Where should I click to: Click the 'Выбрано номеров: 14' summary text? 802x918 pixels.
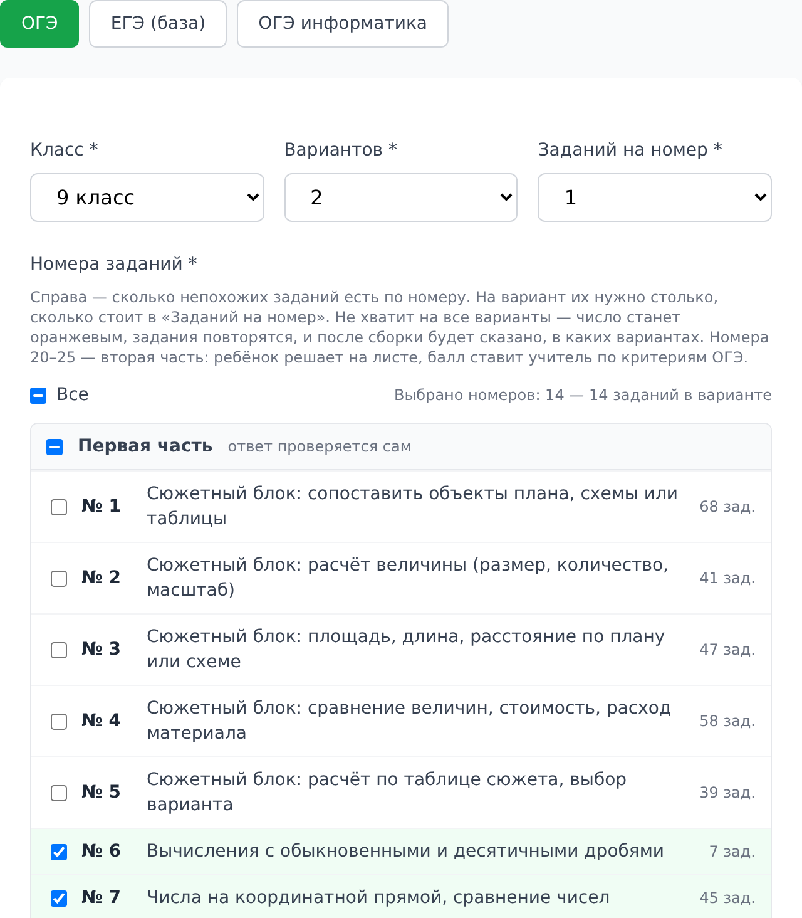583,395
